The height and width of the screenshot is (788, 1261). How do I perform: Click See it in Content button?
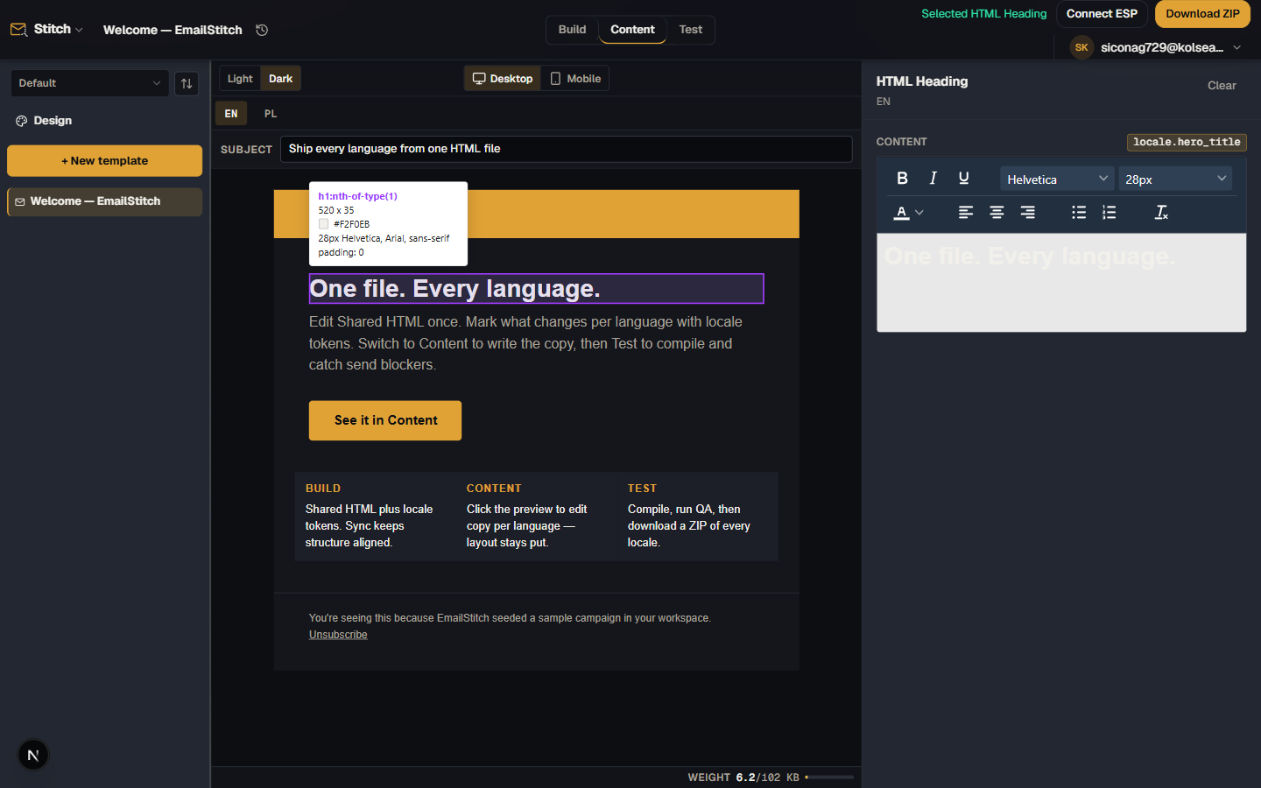coord(385,420)
